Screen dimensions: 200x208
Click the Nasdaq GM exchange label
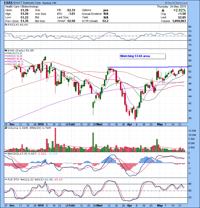pyautogui.click(x=49, y=3)
